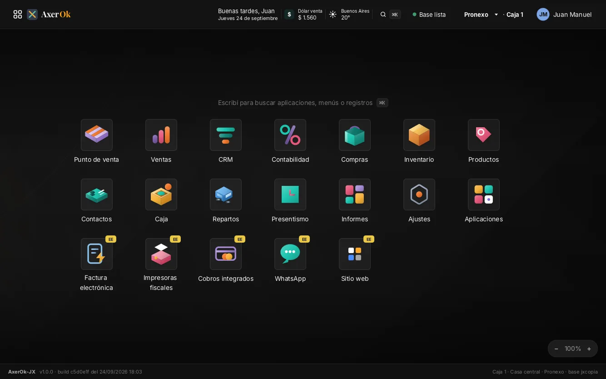Launch the Informes reports app
The height and width of the screenshot is (379, 606).
point(355,194)
